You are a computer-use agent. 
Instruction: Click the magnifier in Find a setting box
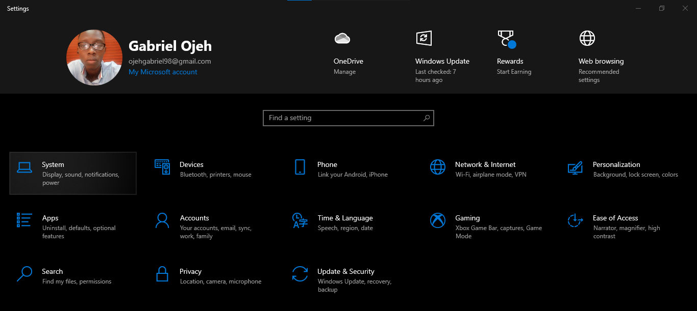point(427,118)
